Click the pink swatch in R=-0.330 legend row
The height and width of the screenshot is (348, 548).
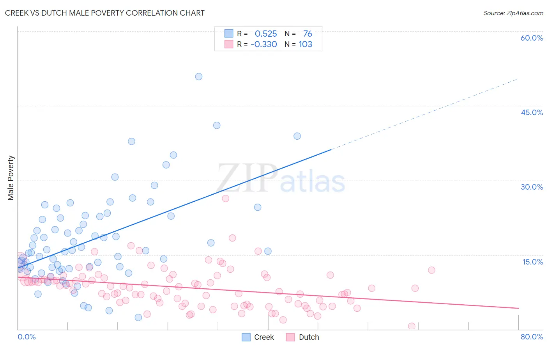tap(229, 44)
